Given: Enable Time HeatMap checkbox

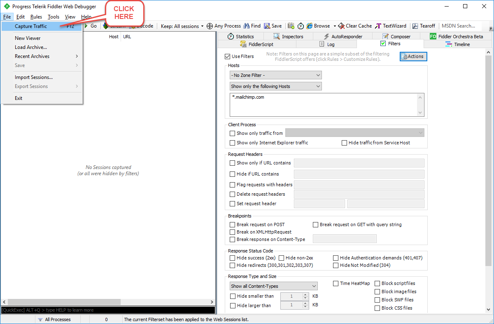Looking at the screenshot, I should 336,283.
